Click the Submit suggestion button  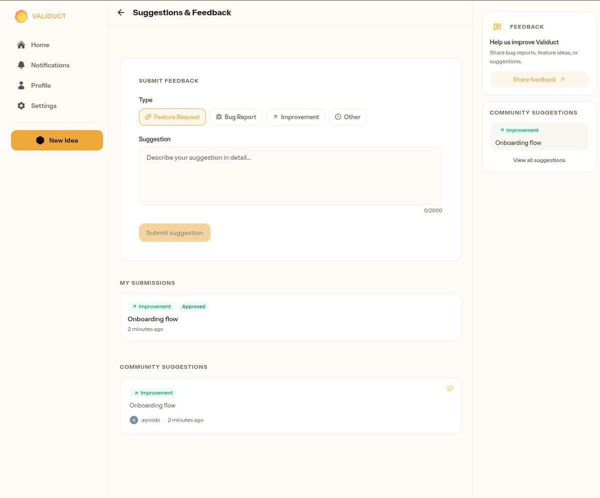pyautogui.click(x=174, y=233)
